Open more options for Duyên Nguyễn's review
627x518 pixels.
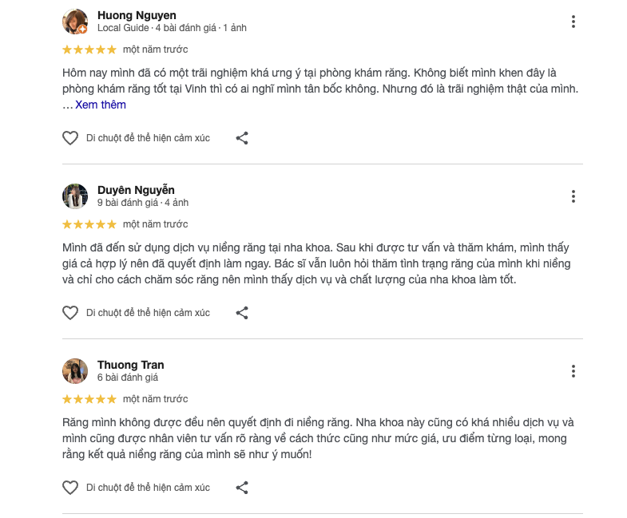573,196
